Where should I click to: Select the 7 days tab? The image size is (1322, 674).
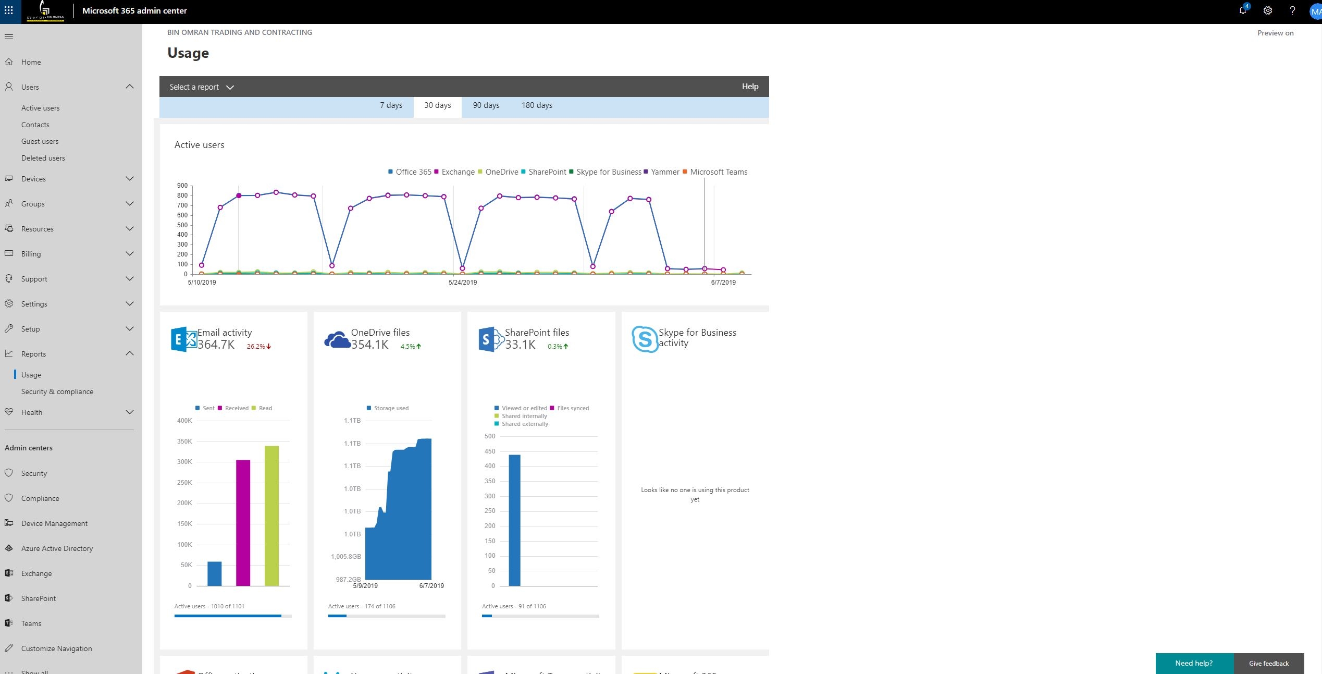pos(391,105)
